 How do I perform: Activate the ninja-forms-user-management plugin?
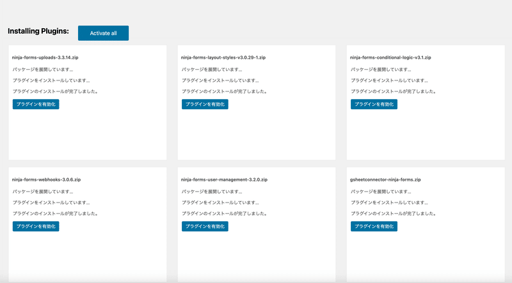(205, 226)
